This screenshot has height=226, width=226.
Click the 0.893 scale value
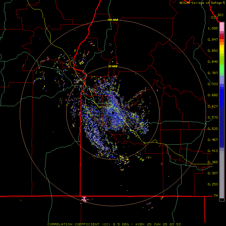(x=213, y=50)
